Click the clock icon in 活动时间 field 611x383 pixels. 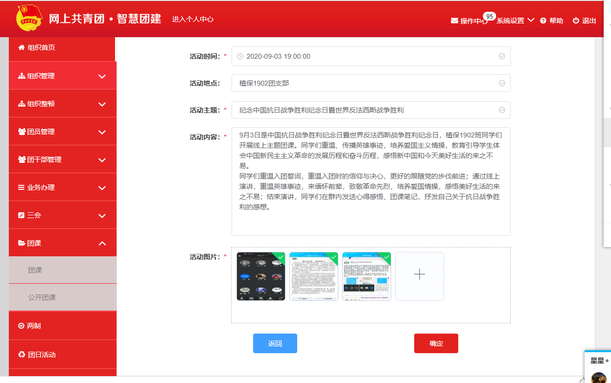tap(240, 56)
